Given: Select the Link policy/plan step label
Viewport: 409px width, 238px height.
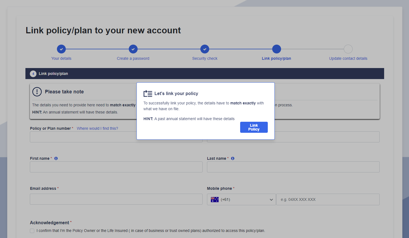Looking at the screenshot, I should 276,58.
